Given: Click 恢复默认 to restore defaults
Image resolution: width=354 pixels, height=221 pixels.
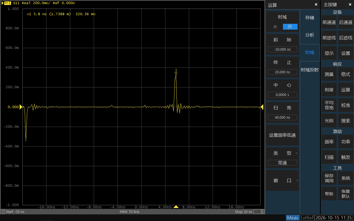Looking at the screenshot, I should click(x=346, y=194).
